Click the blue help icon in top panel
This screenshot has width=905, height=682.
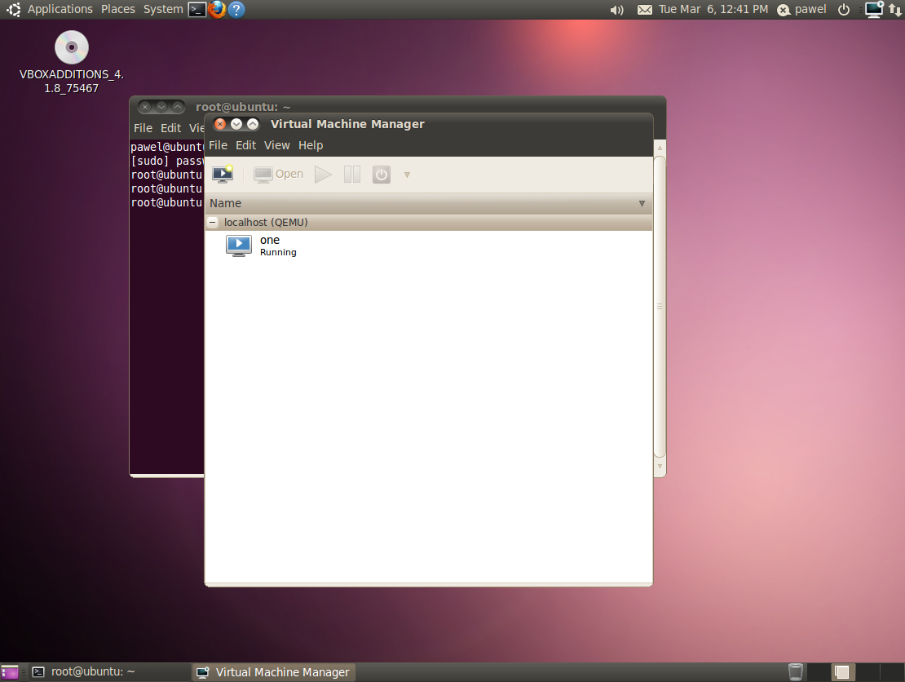point(236,10)
